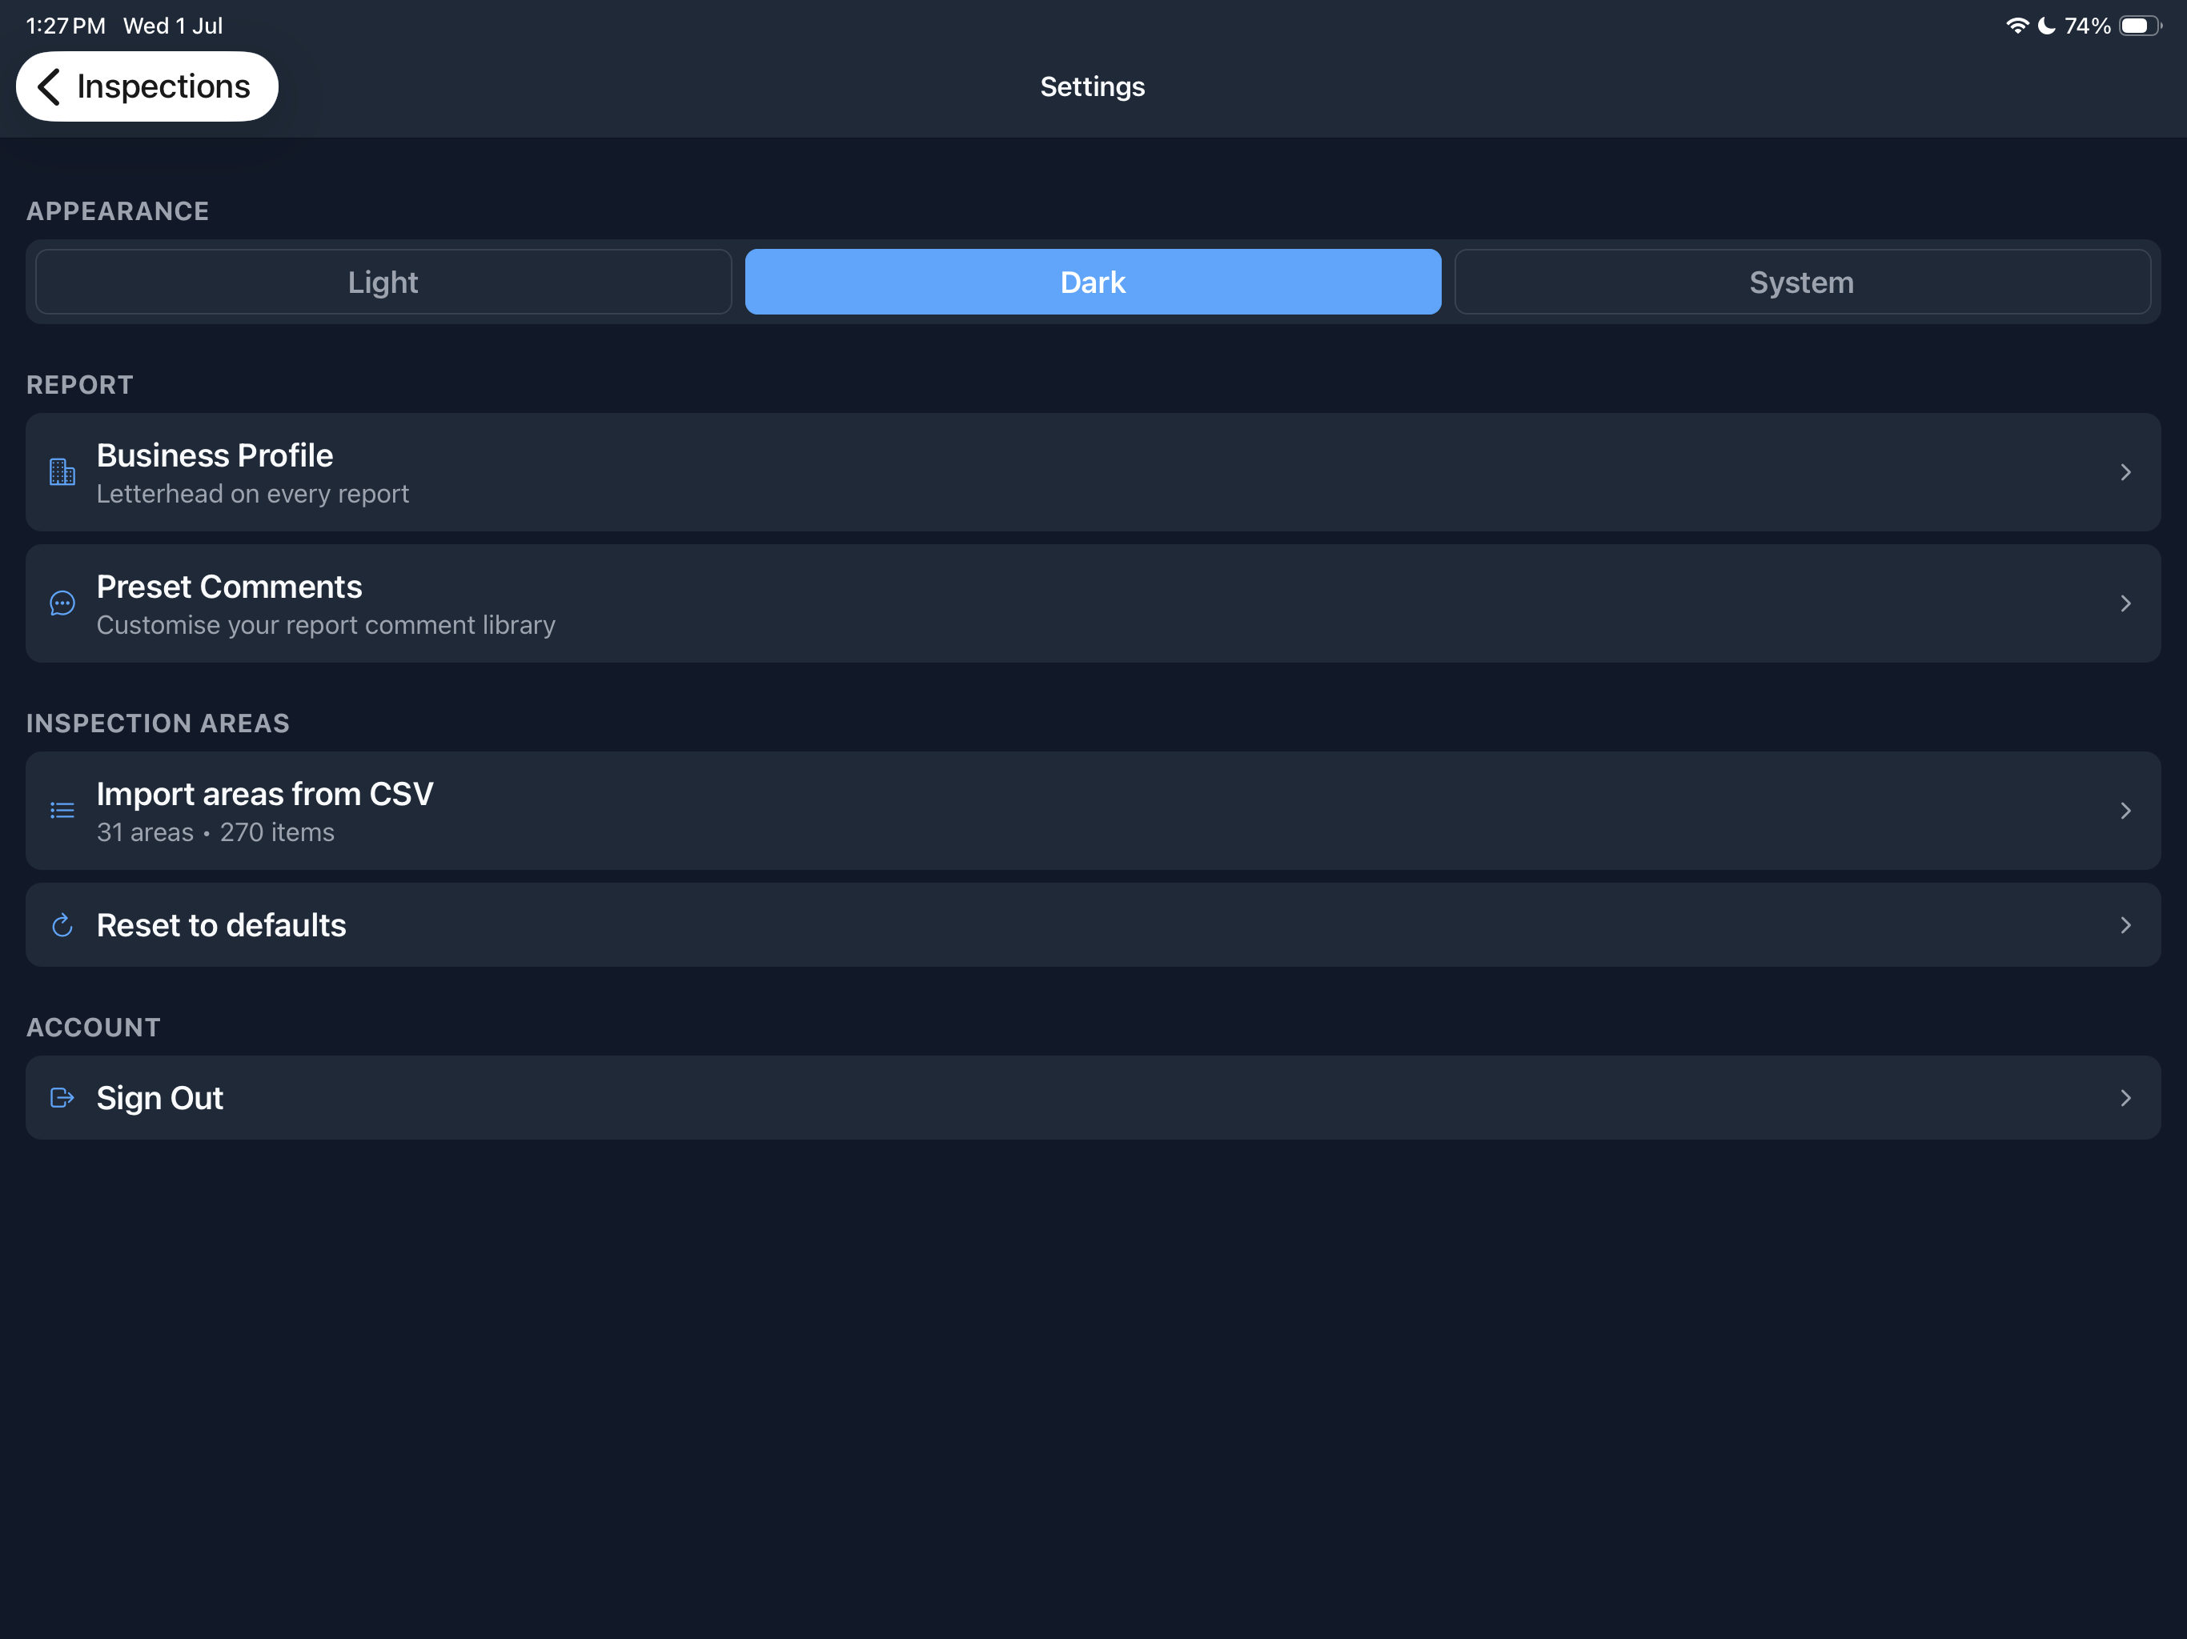
Task: Click the Reset to defaults chevron
Action: [x=2125, y=925]
